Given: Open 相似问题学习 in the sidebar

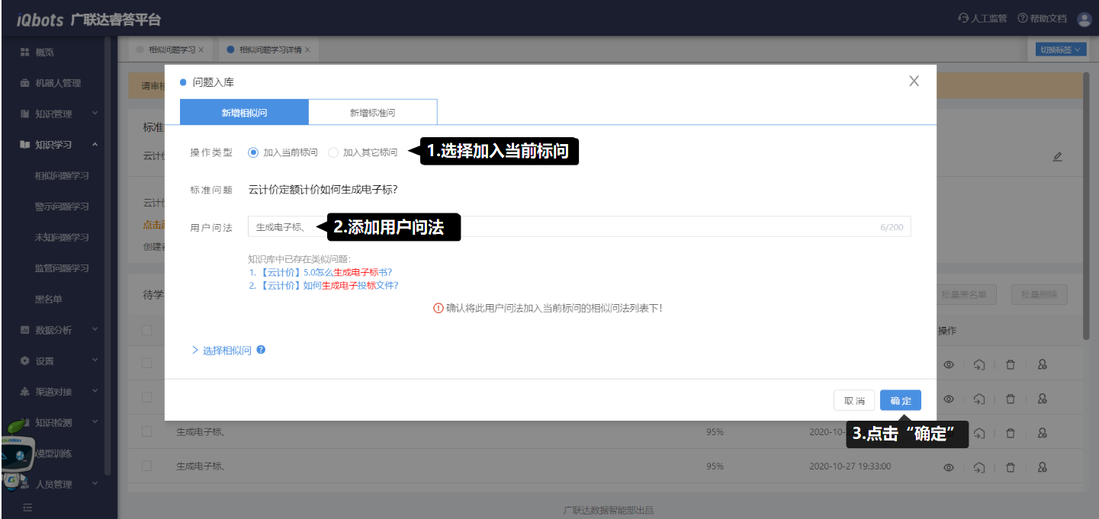Looking at the screenshot, I should tap(62, 175).
